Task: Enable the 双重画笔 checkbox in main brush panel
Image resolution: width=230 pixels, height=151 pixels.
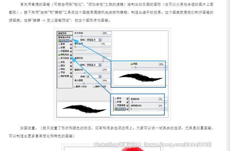Action: tap(59, 51)
